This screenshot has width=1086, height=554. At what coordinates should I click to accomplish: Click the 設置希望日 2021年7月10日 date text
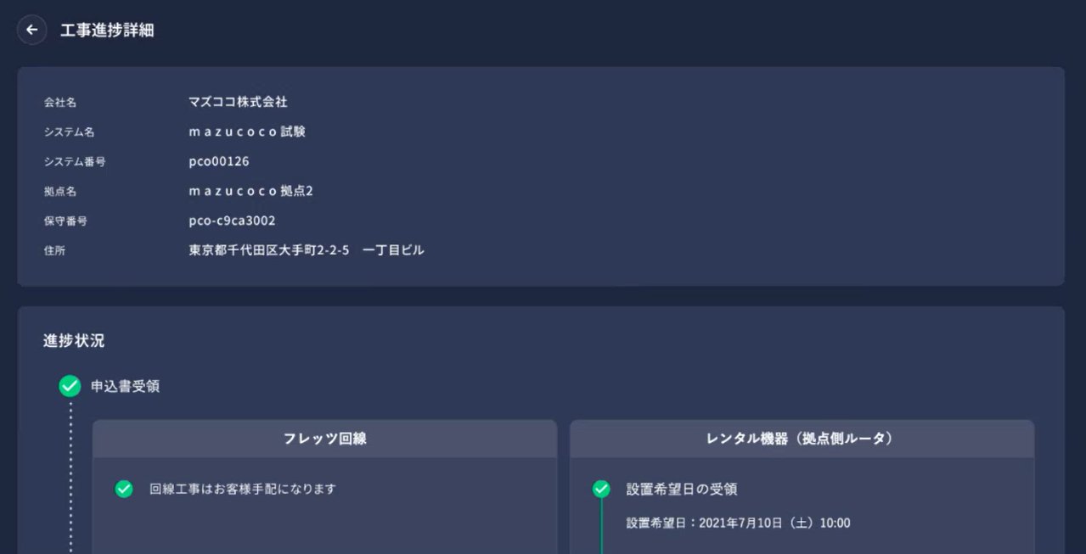coord(738,523)
